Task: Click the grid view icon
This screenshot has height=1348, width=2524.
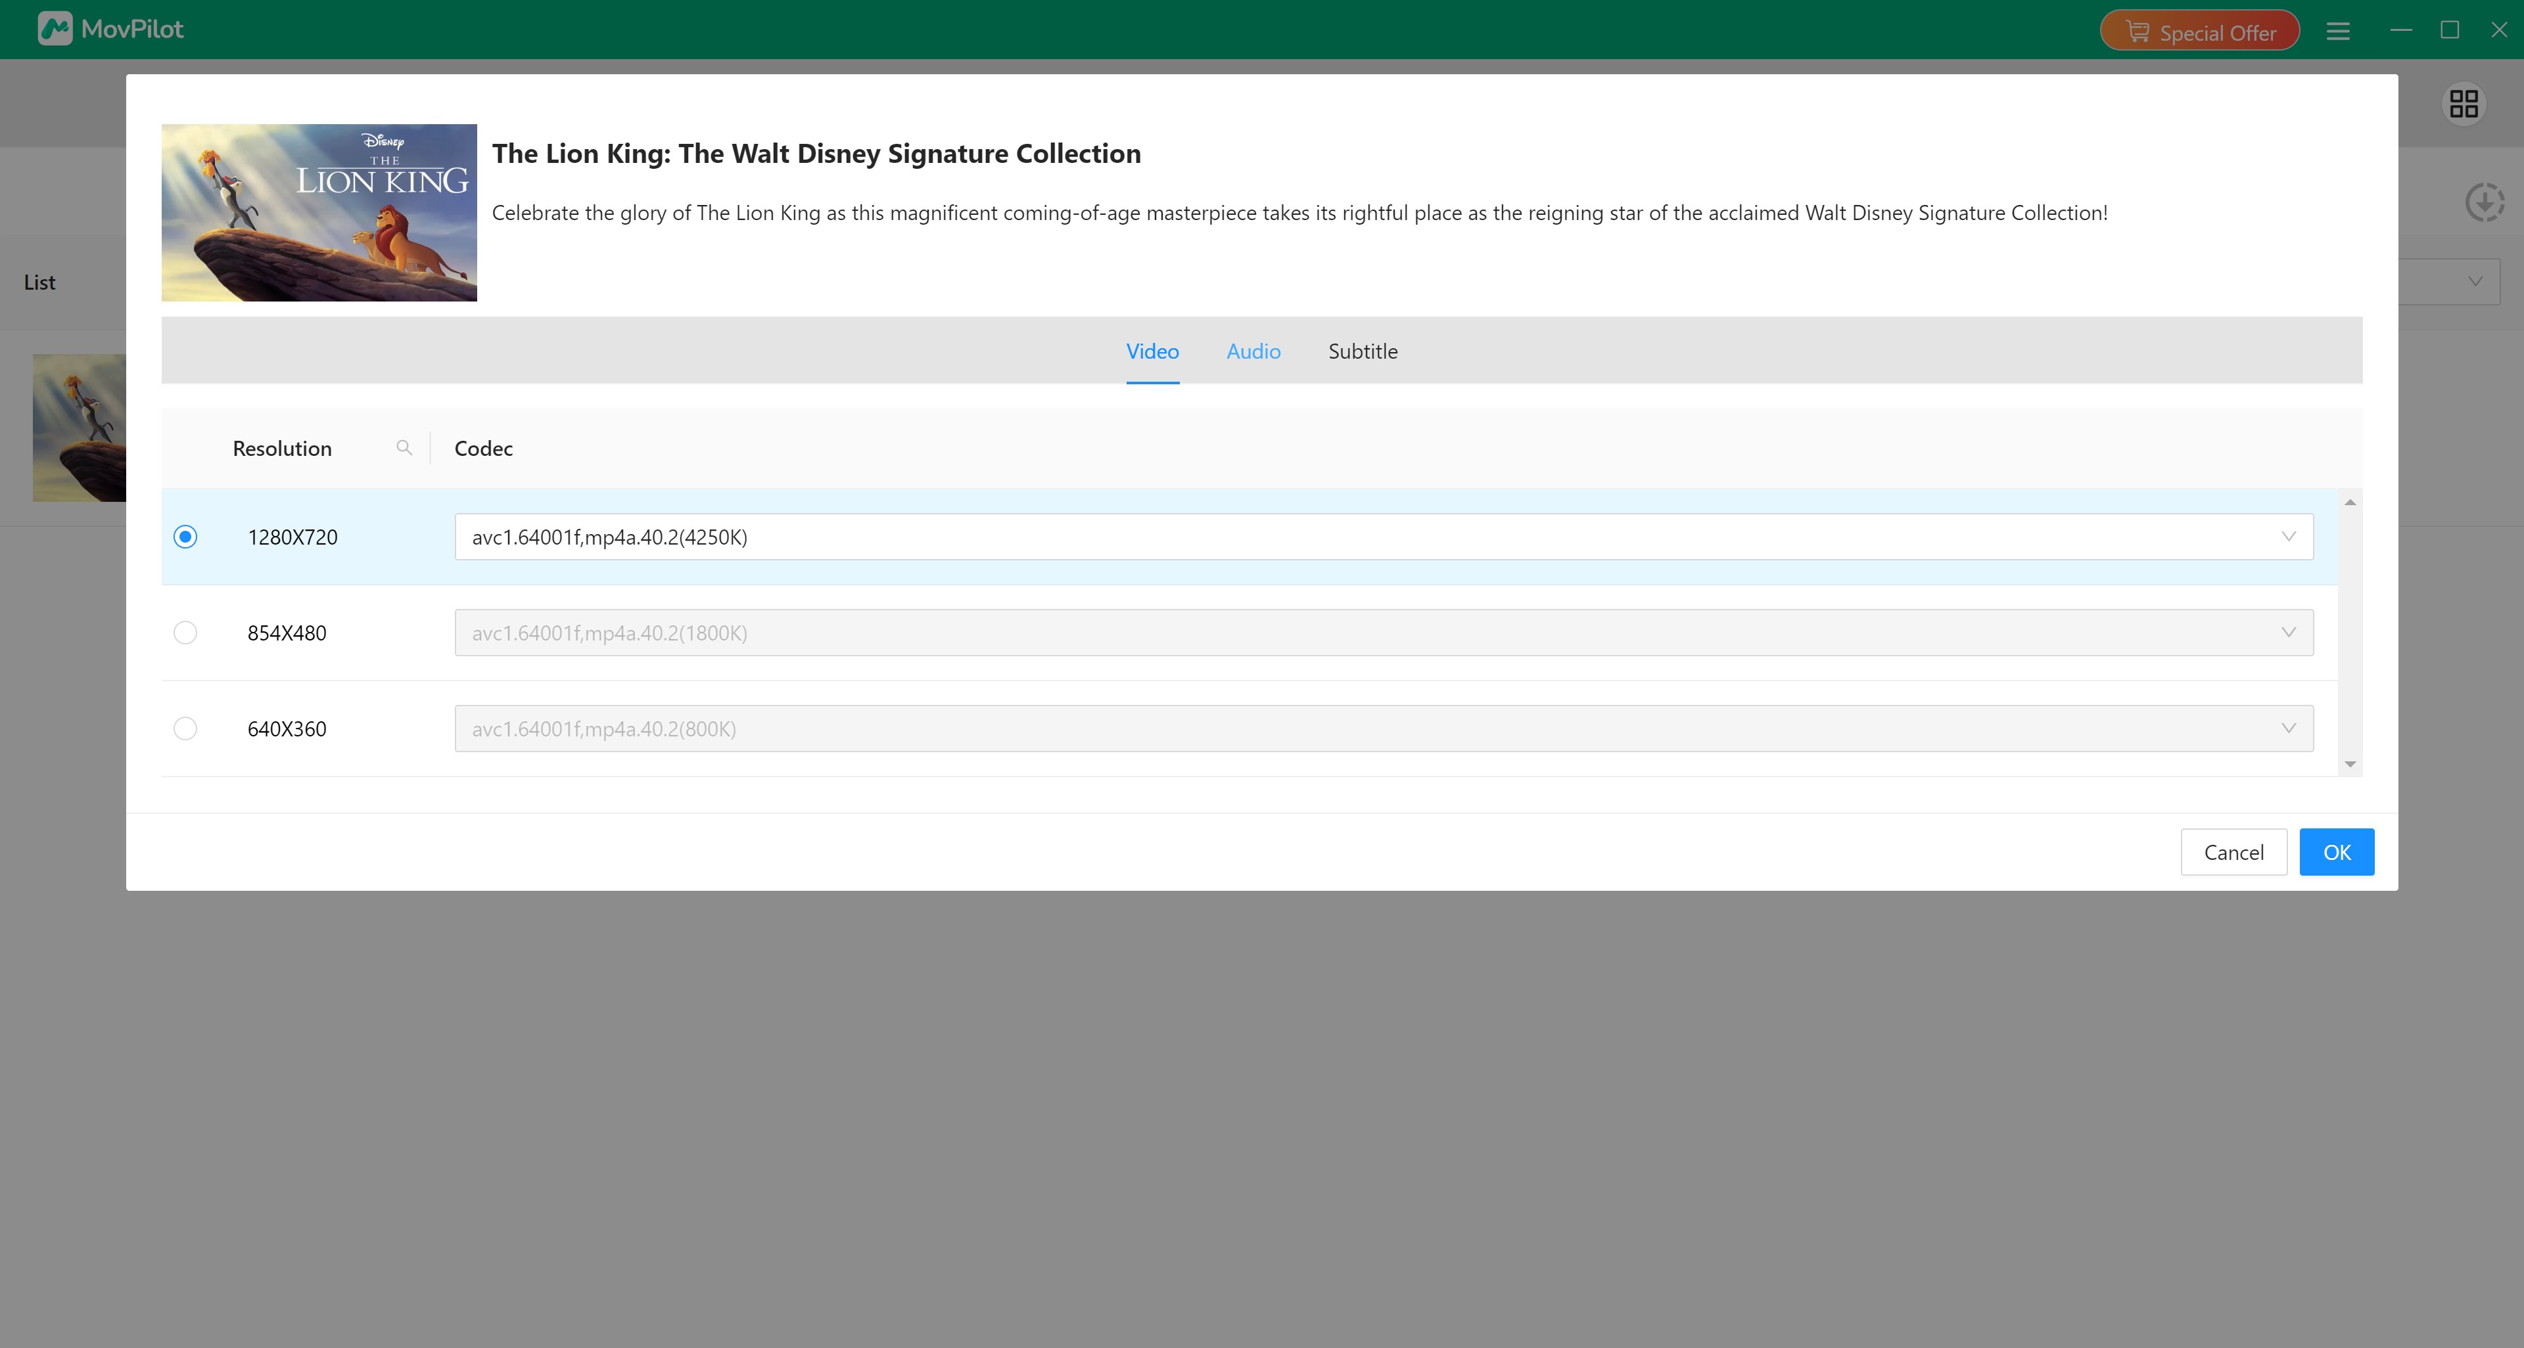Action: pos(2464,104)
